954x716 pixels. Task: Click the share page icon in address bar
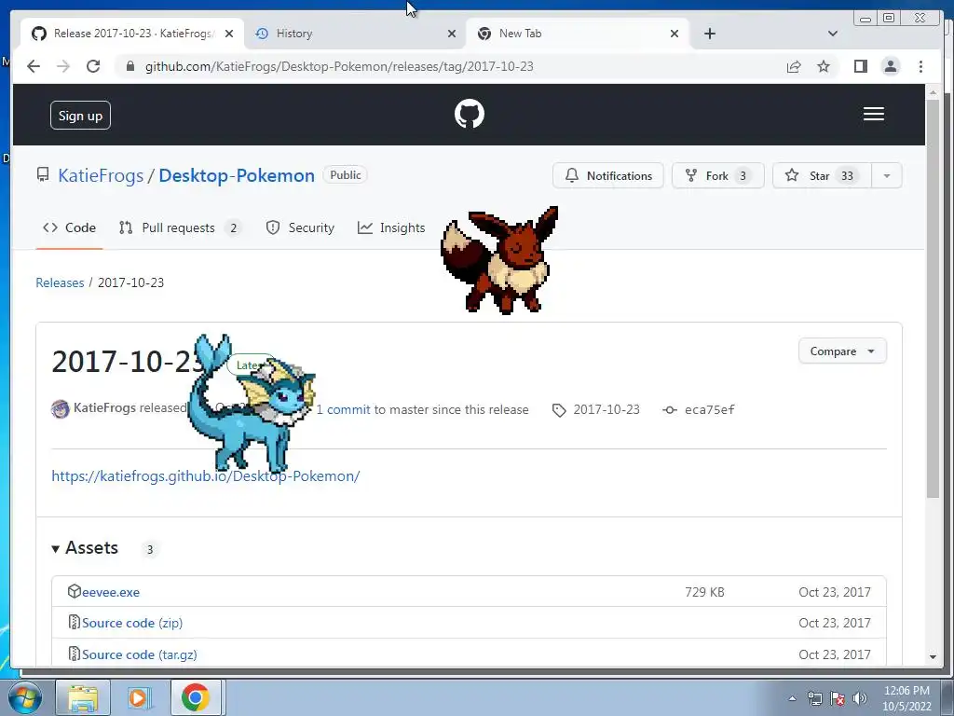[794, 66]
